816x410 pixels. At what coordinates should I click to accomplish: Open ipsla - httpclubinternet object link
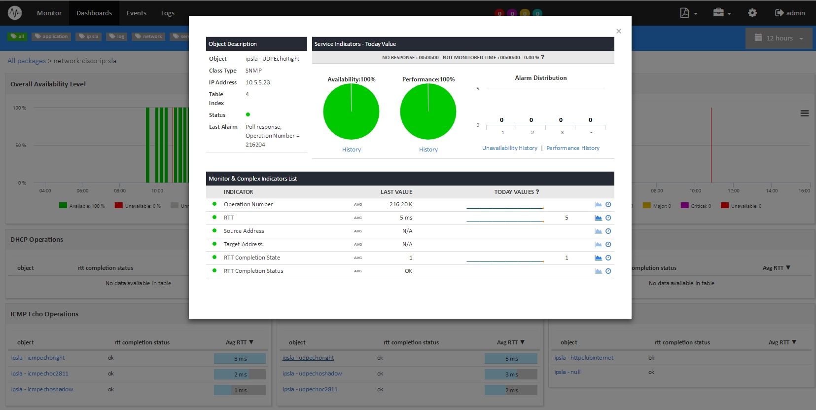[584, 358]
